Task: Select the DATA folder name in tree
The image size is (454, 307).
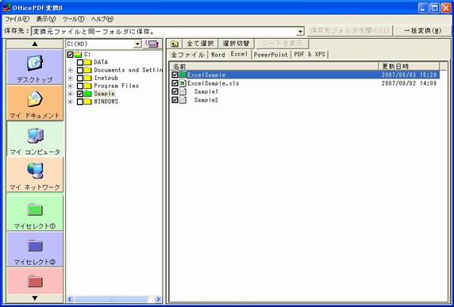Action: click(x=101, y=62)
